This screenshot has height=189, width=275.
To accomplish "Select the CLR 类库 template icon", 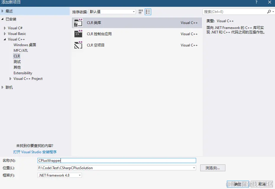I will coord(78,23).
